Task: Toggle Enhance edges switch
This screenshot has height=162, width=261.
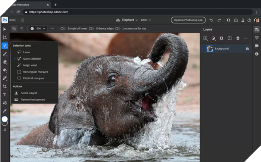Action: [x=92, y=29]
